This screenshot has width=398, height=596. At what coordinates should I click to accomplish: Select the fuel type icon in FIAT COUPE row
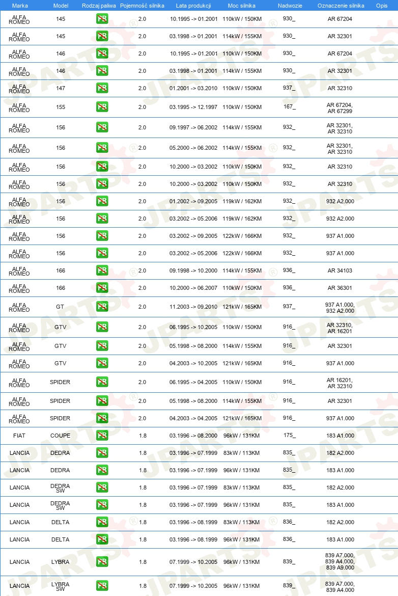tap(102, 436)
